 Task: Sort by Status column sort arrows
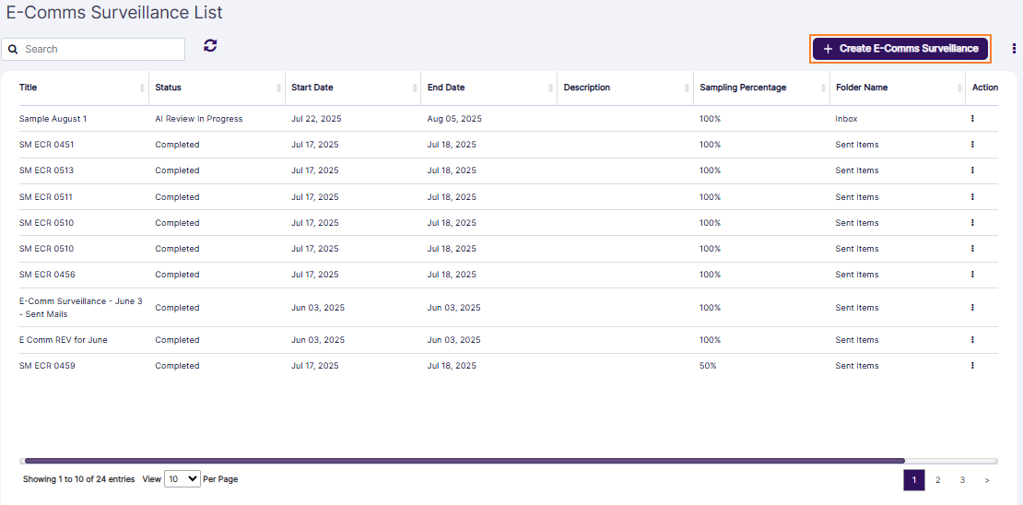click(278, 88)
